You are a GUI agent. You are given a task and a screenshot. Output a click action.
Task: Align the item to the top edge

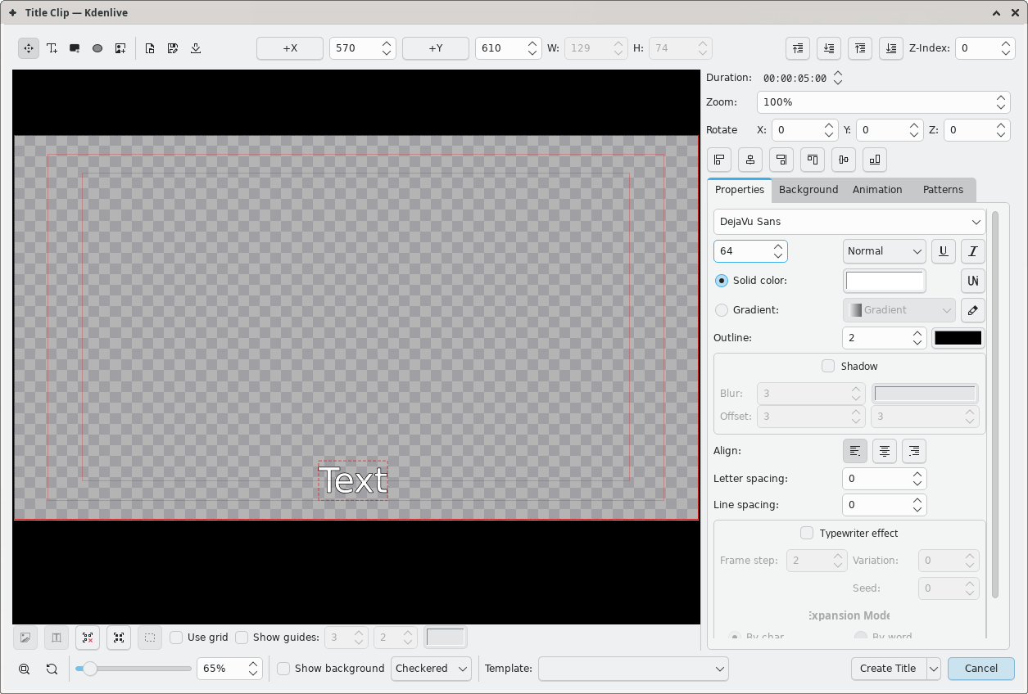[813, 160]
